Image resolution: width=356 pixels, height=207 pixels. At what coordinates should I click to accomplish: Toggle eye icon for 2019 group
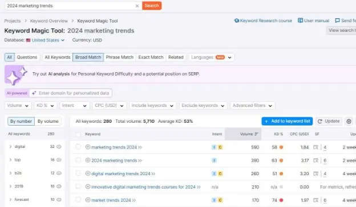pos(59,187)
